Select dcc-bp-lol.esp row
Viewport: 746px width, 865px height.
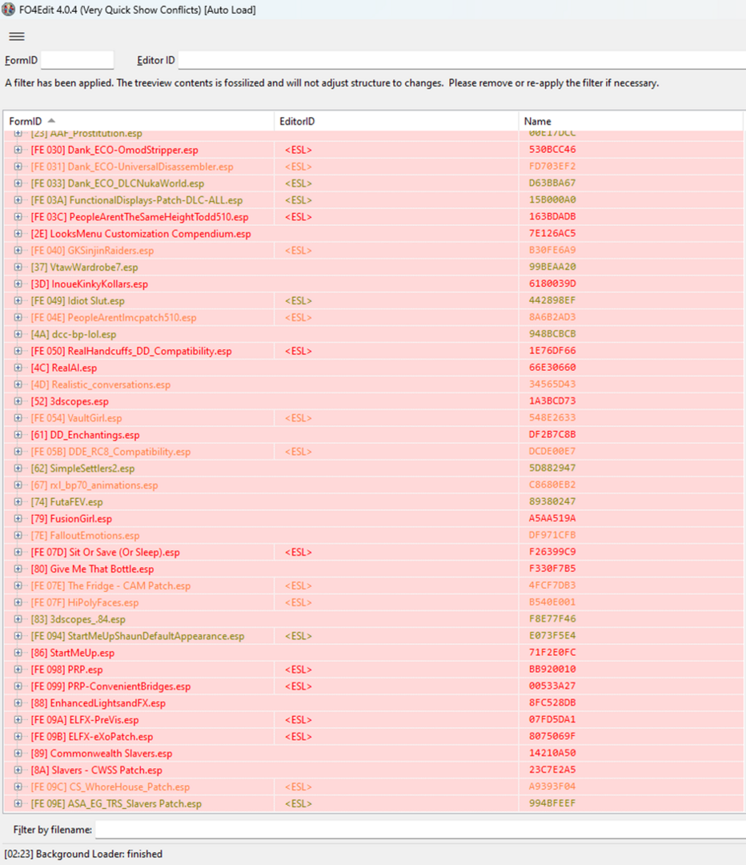click(373, 334)
